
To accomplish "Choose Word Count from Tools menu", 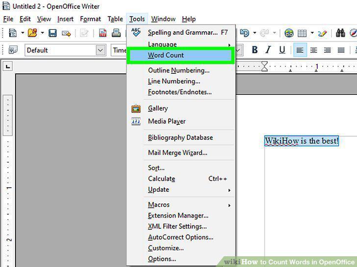I will (181, 55).
